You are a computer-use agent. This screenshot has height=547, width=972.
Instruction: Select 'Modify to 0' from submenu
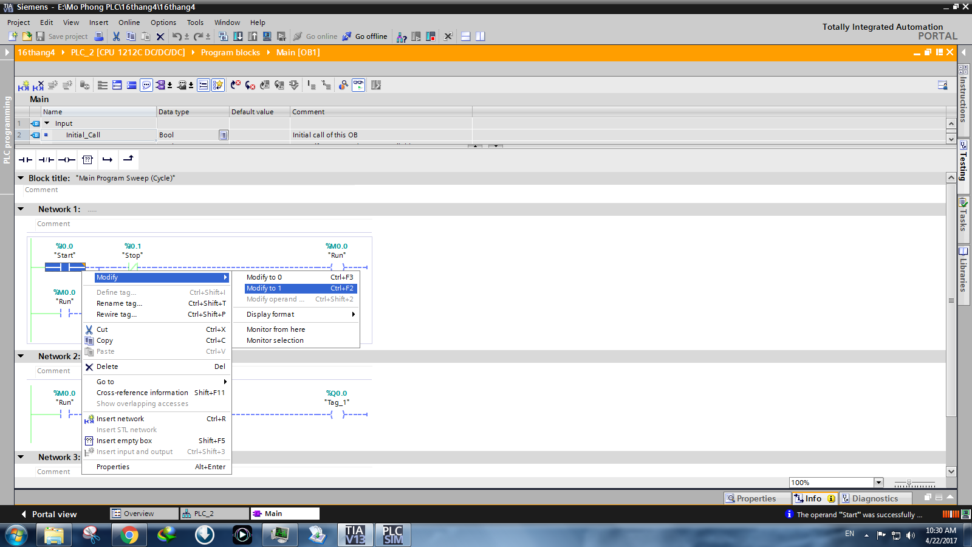click(x=300, y=277)
